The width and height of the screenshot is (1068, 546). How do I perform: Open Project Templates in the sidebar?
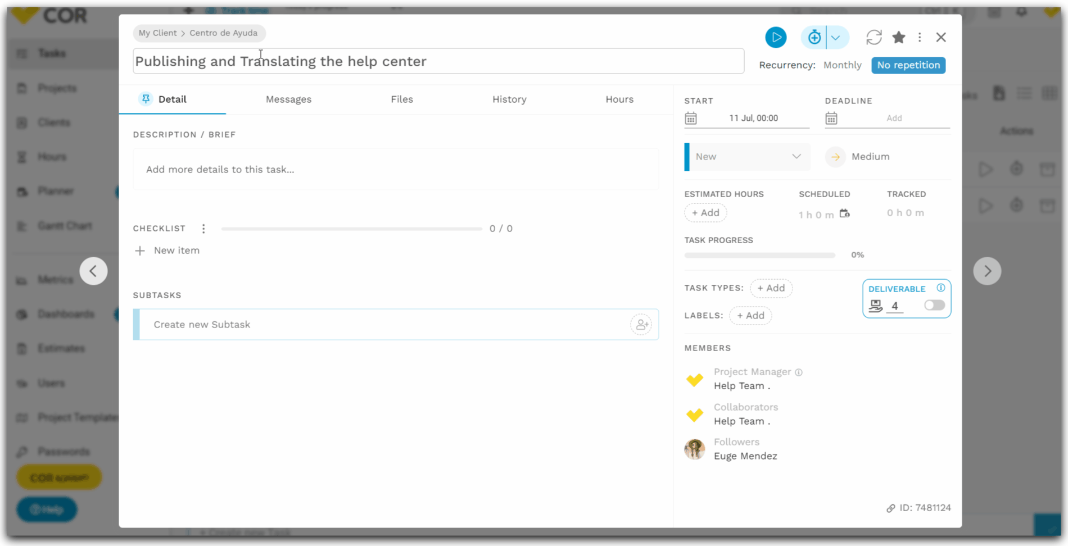[x=78, y=417]
